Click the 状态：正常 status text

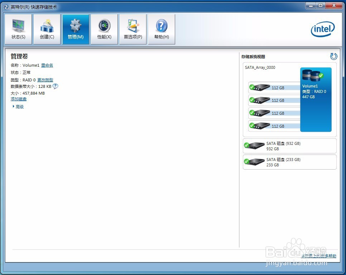[20, 72]
